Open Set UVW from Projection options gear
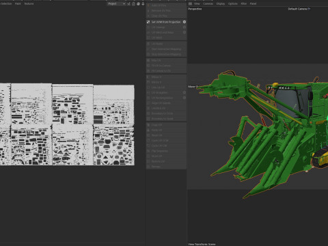The width and height of the screenshot is (328, 246). click(184, 22)
